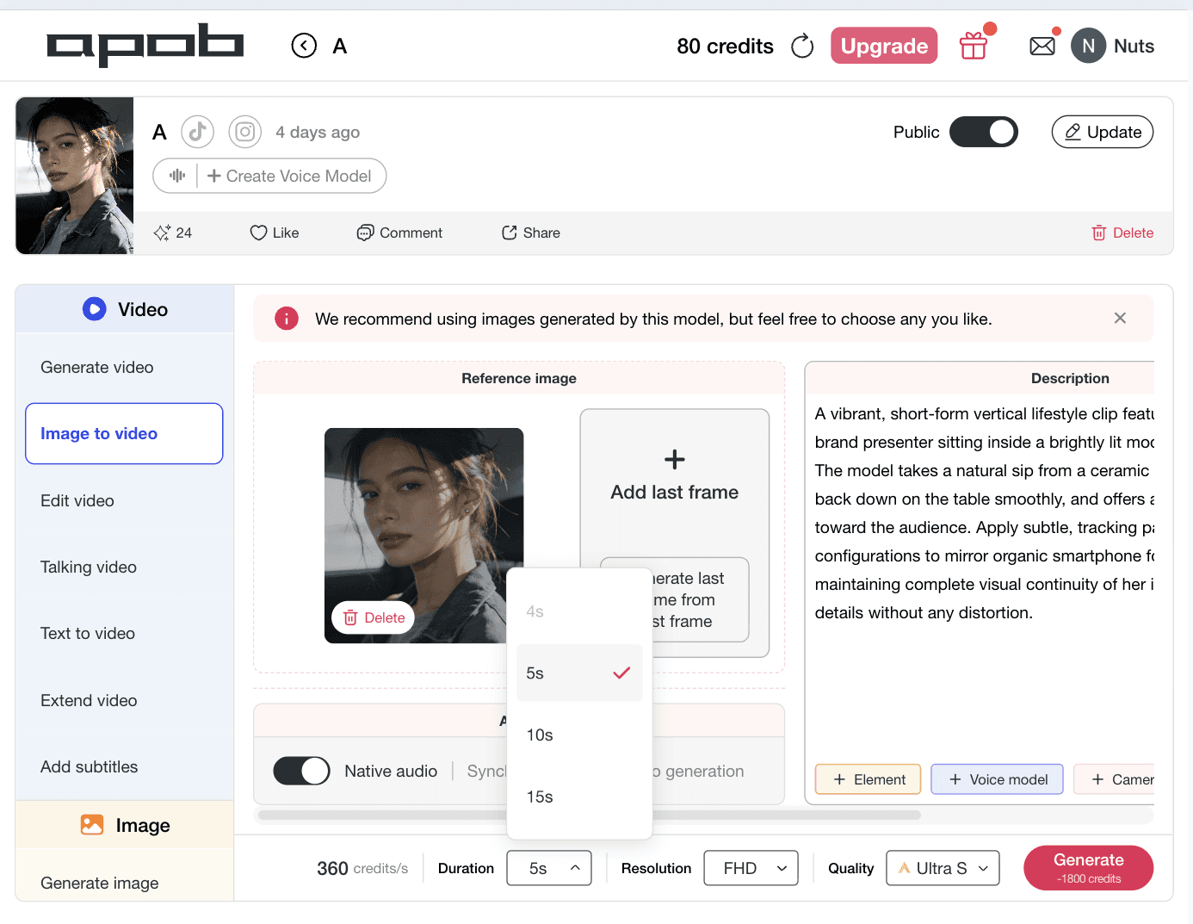Click the Video section play icon
The width and height of the screenshot is (1193, 924).
pos(94,309)
